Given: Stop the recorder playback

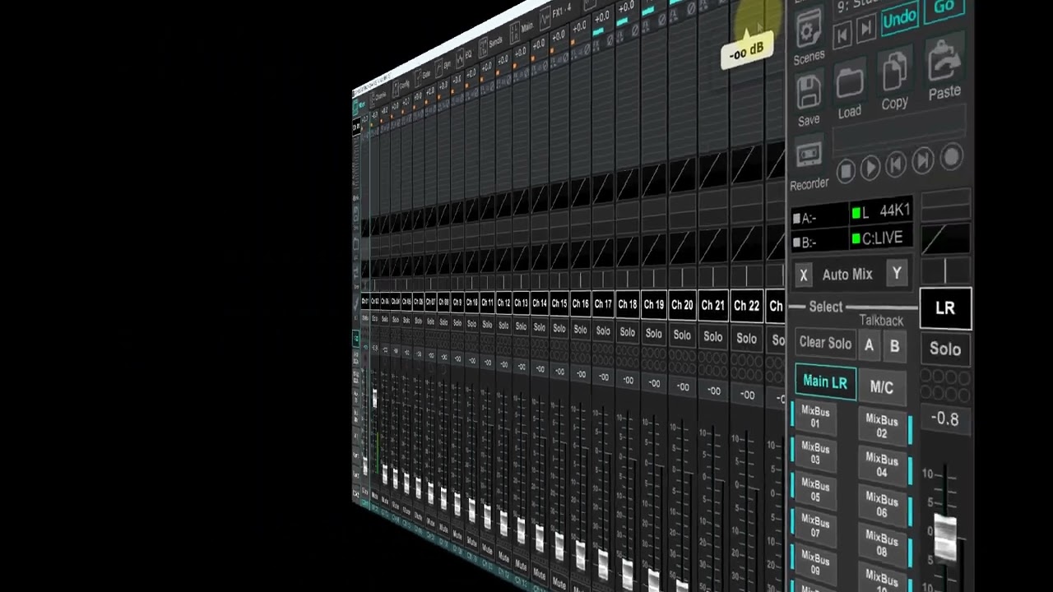Looking at the screenshot, I should point(845,171).
